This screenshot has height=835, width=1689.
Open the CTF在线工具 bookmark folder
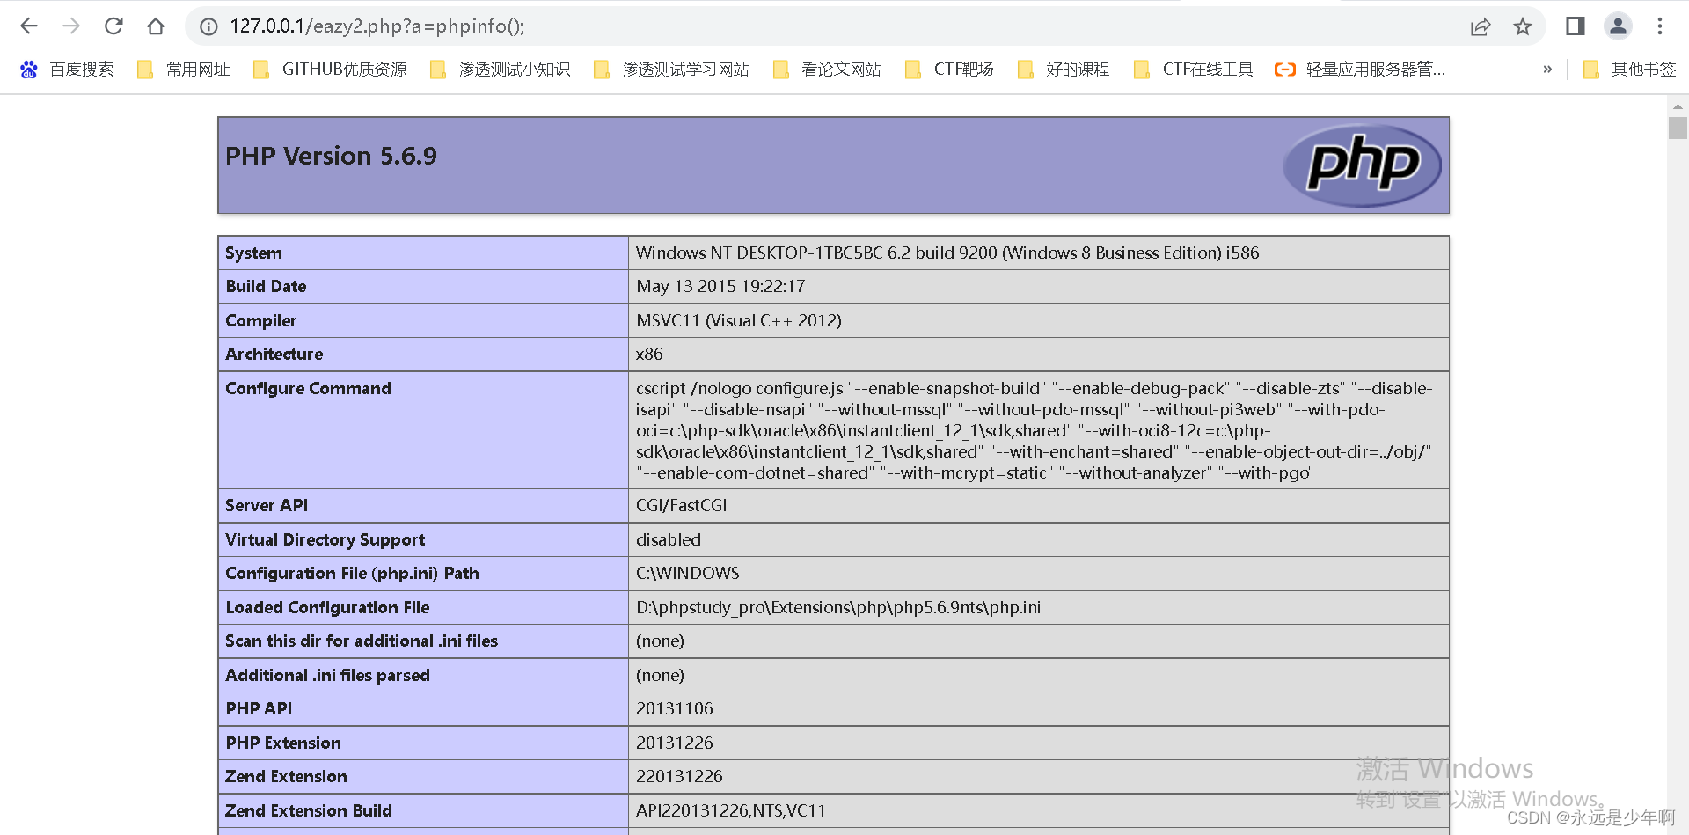click(1194, 70)
